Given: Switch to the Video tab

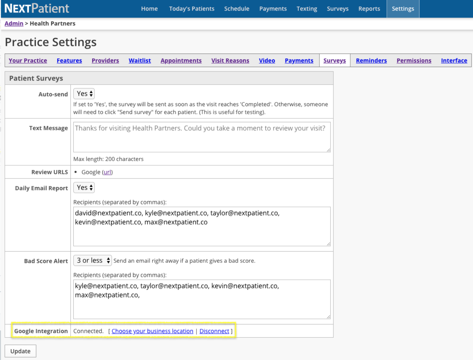Looking at the screenshot, I should pyautogui.click(x=267, y=60).
